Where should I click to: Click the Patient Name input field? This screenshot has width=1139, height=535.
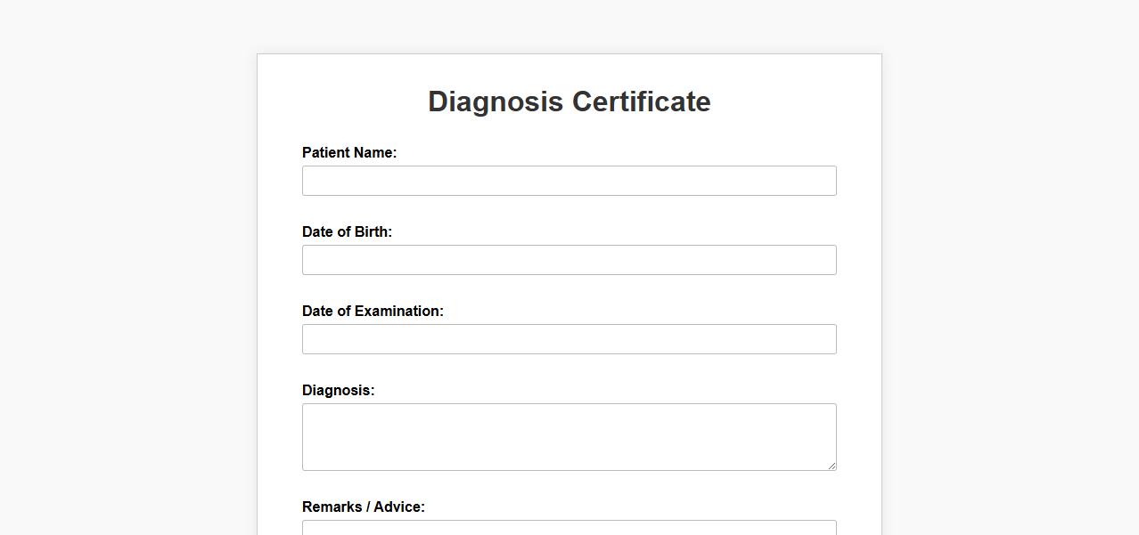tap(569, 181)
